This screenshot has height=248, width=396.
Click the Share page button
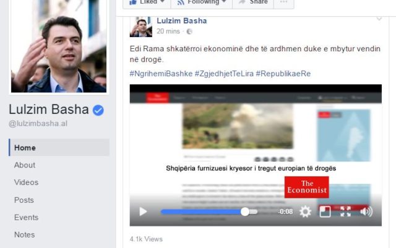point(253,2)
